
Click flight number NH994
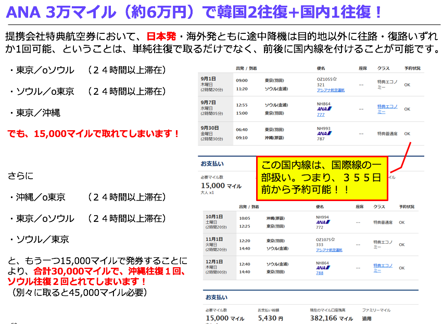[x=322, y=217]
